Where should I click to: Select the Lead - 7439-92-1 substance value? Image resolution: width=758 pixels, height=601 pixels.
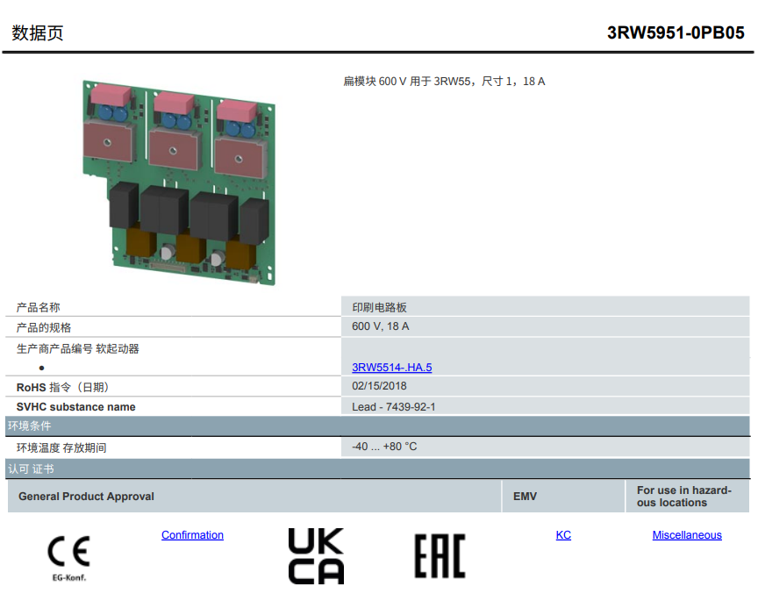pyautogui.click(x=394, y=407)
